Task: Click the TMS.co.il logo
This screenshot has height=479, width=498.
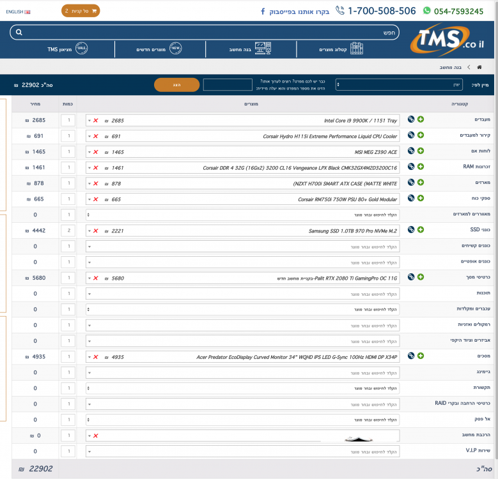Action: coord(447,40)
